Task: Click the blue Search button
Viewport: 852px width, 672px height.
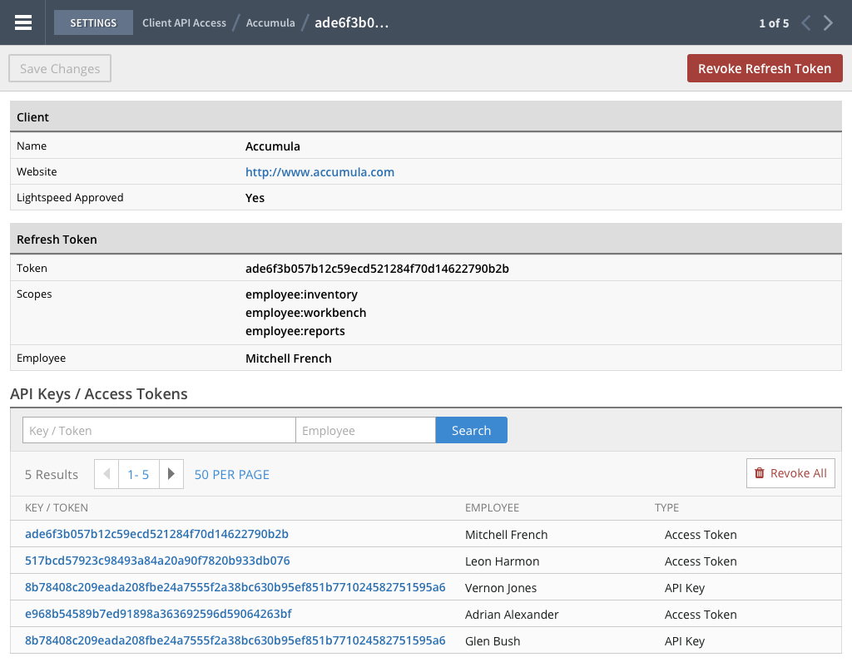Action: point(471,430)
